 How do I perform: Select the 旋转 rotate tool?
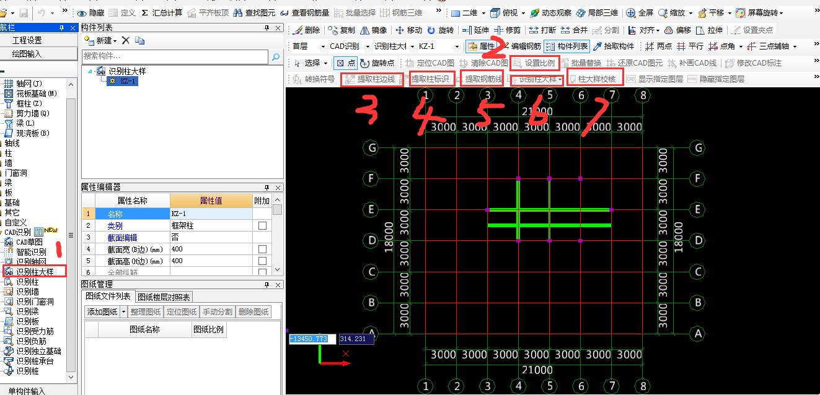[x=441, y=30]
